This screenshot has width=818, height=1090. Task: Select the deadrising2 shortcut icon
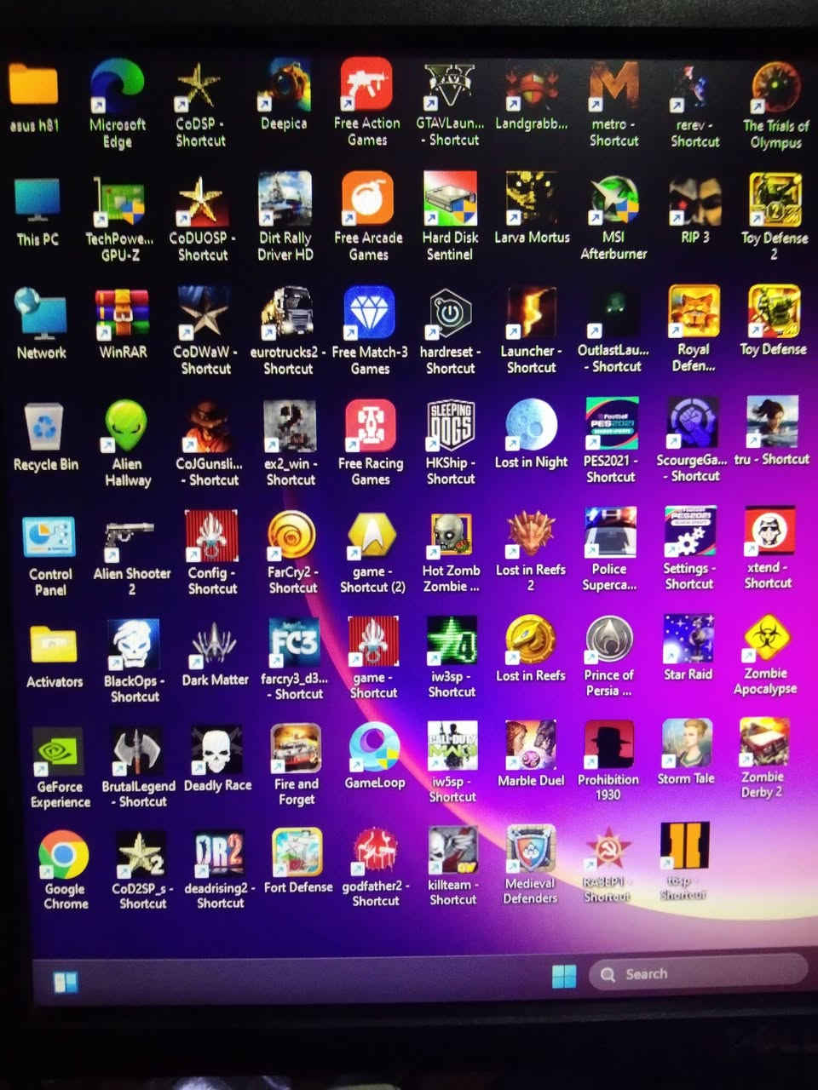click(x=219, y=854)
